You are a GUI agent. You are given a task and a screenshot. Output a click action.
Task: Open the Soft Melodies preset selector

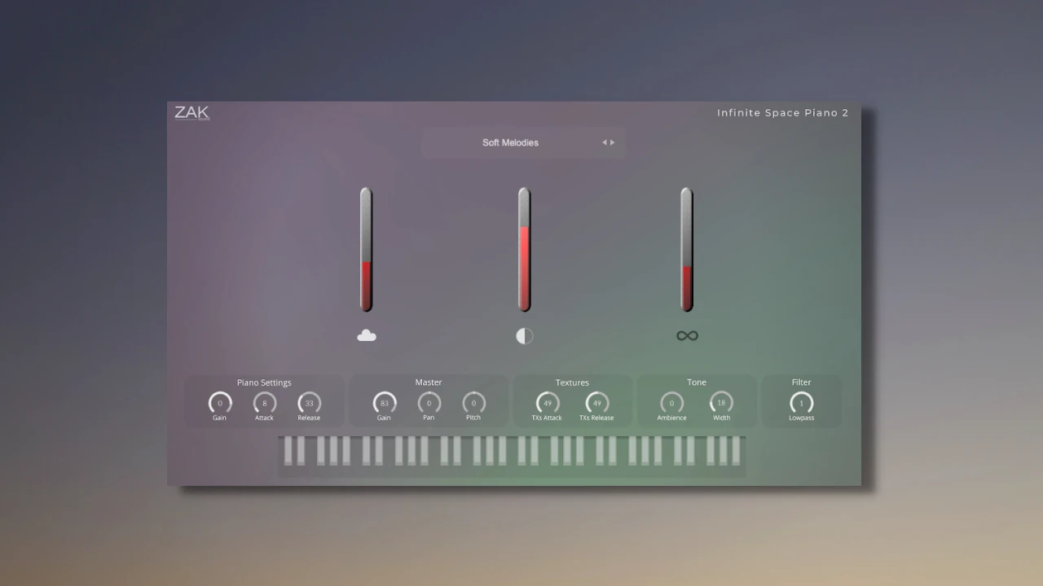pos(510,142)
